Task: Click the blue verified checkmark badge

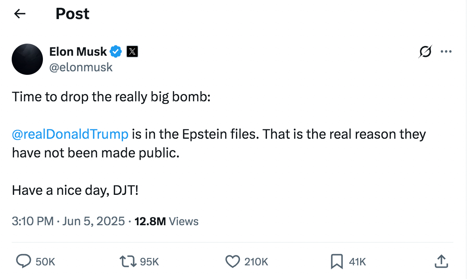Action: point(116,51)
